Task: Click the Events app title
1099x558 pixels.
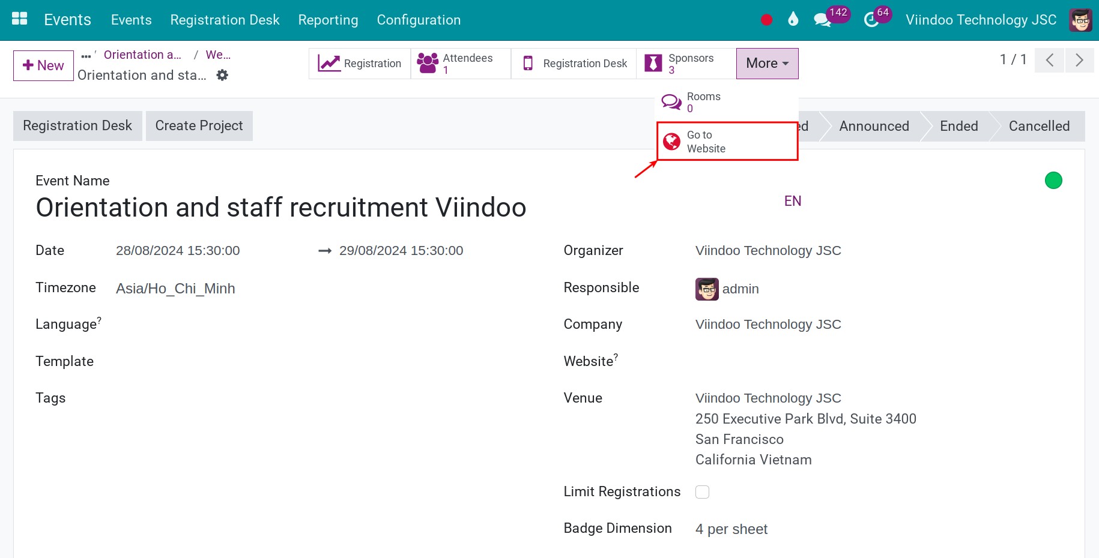Action: point(68,20)
